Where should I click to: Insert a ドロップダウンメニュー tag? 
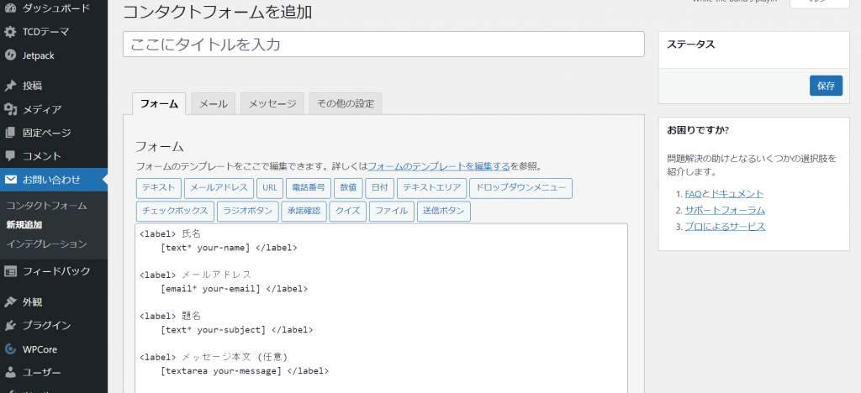point(521,188)
